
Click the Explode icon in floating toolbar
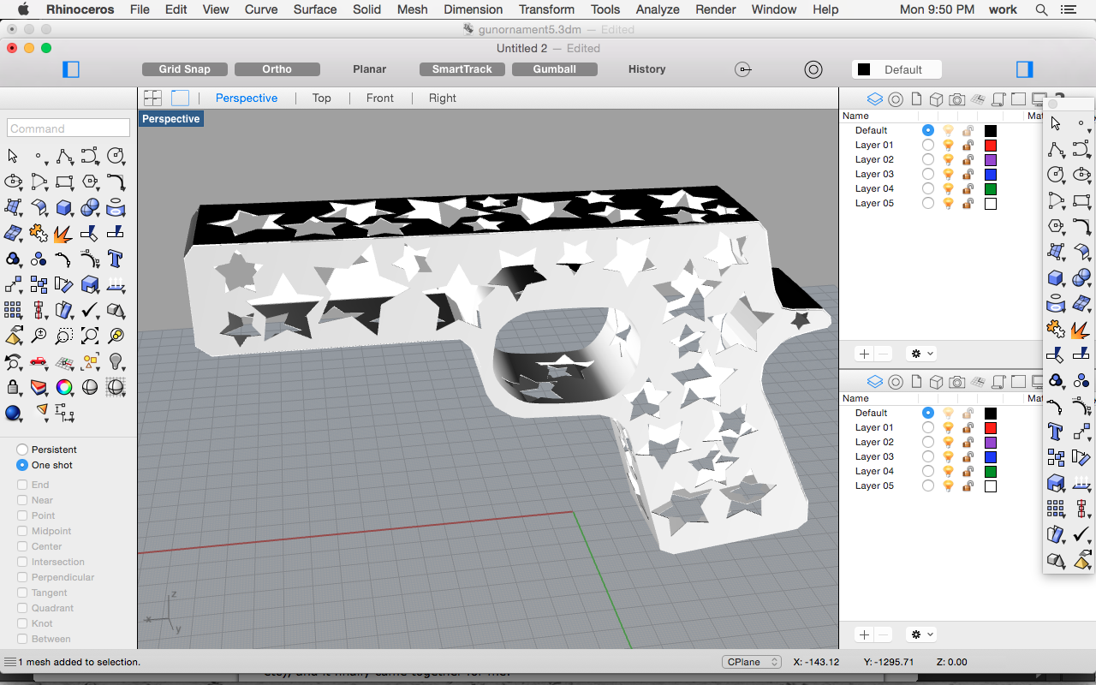pyautogui.click(x=1081, y=329)
